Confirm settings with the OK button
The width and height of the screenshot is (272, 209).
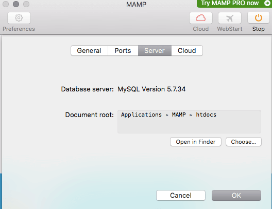pyautogui.click(x=236, y=195)
